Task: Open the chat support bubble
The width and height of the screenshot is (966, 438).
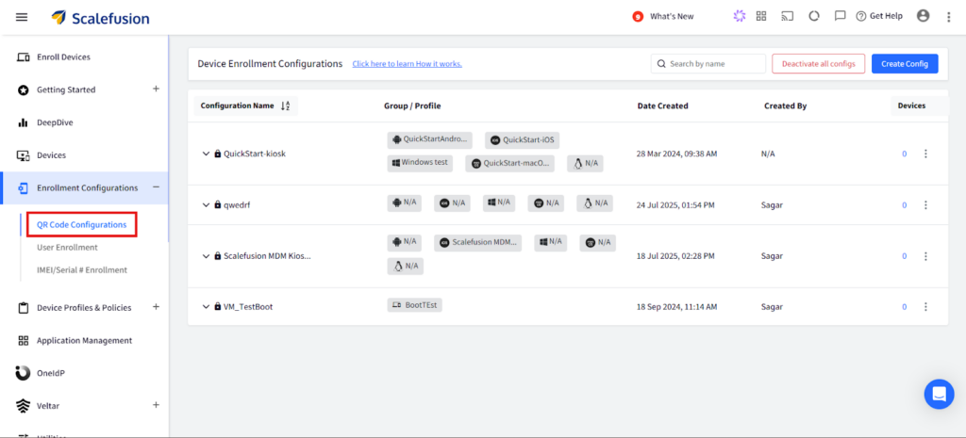Action: click(939, 395)
